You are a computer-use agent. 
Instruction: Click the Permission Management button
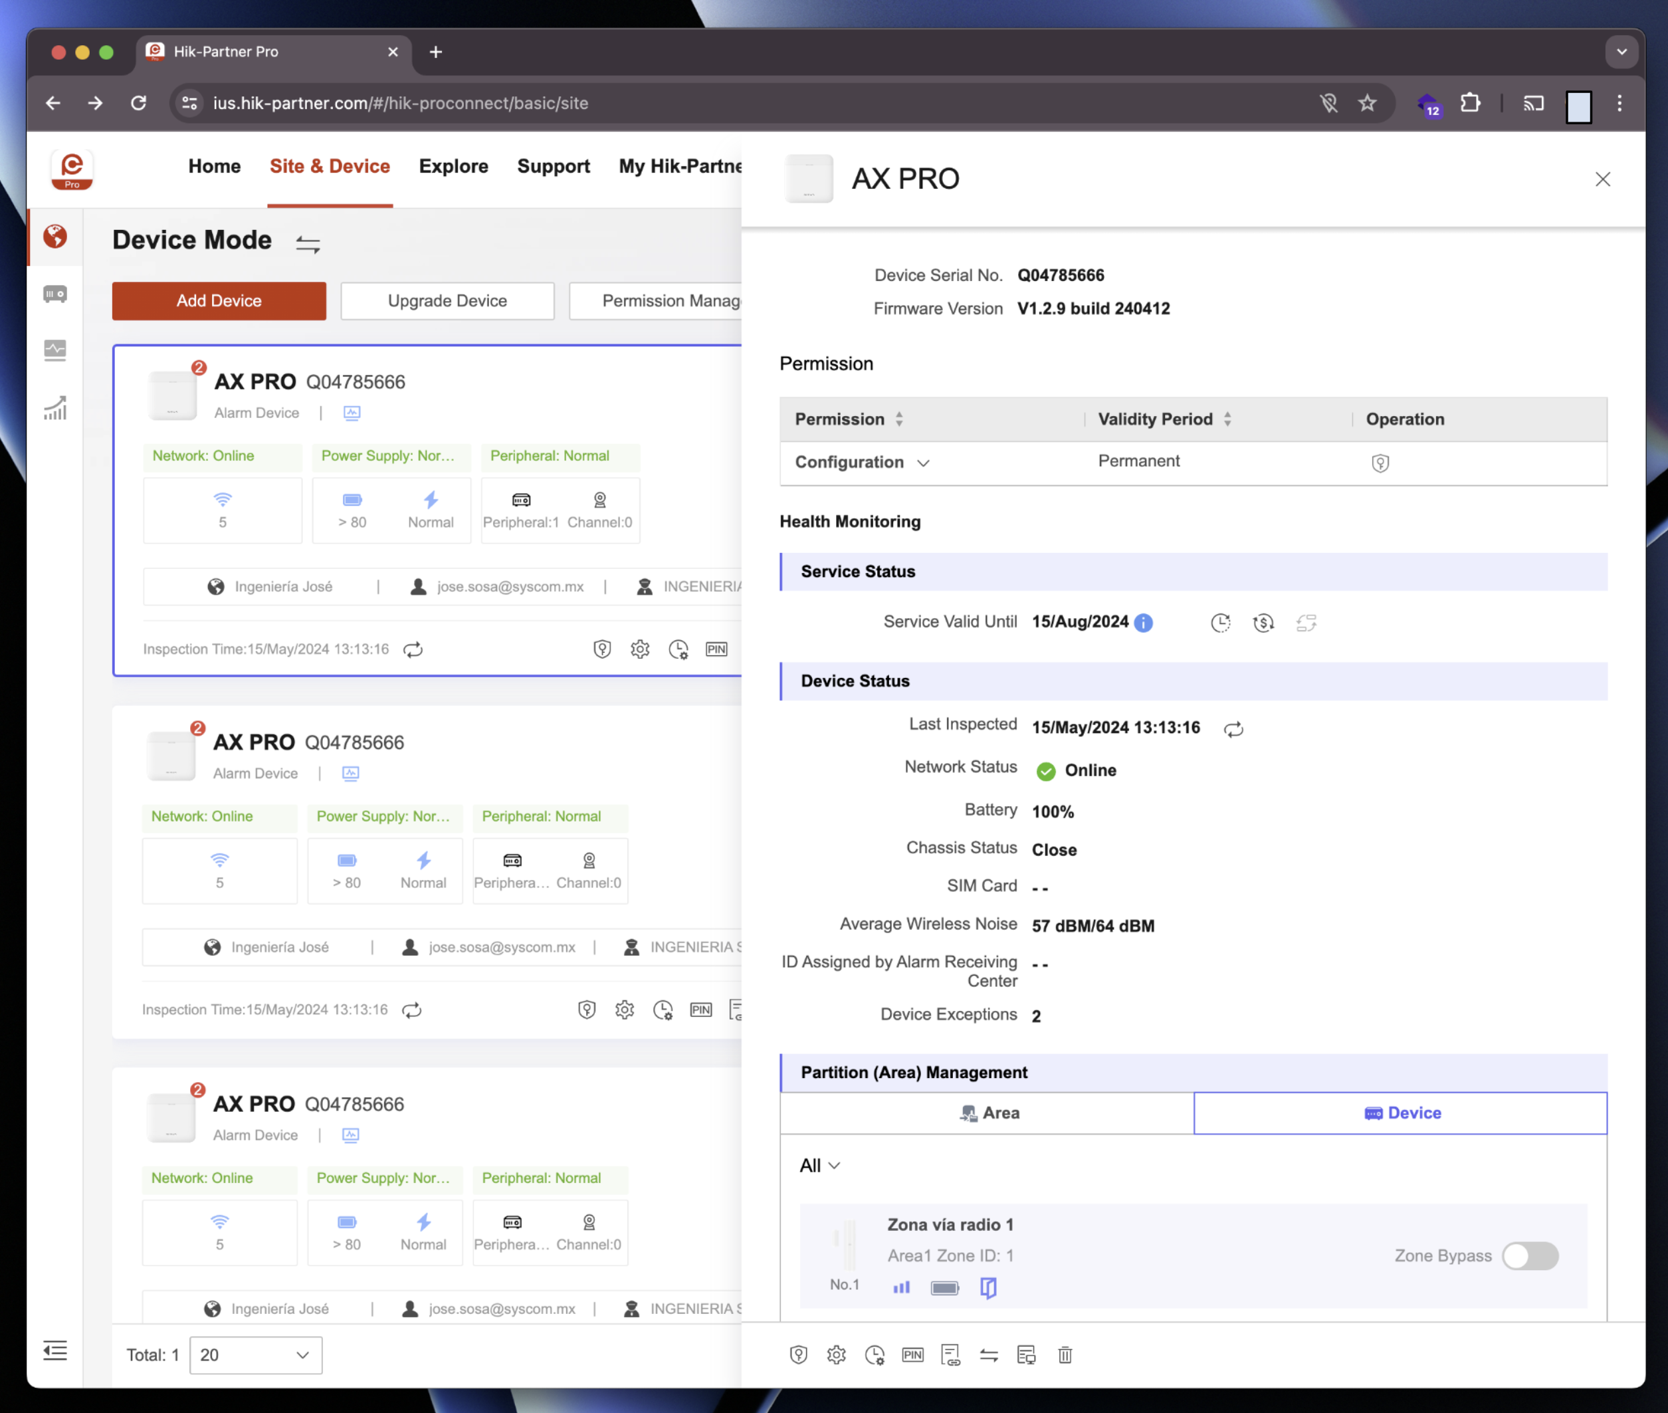(x=656, y=300)
